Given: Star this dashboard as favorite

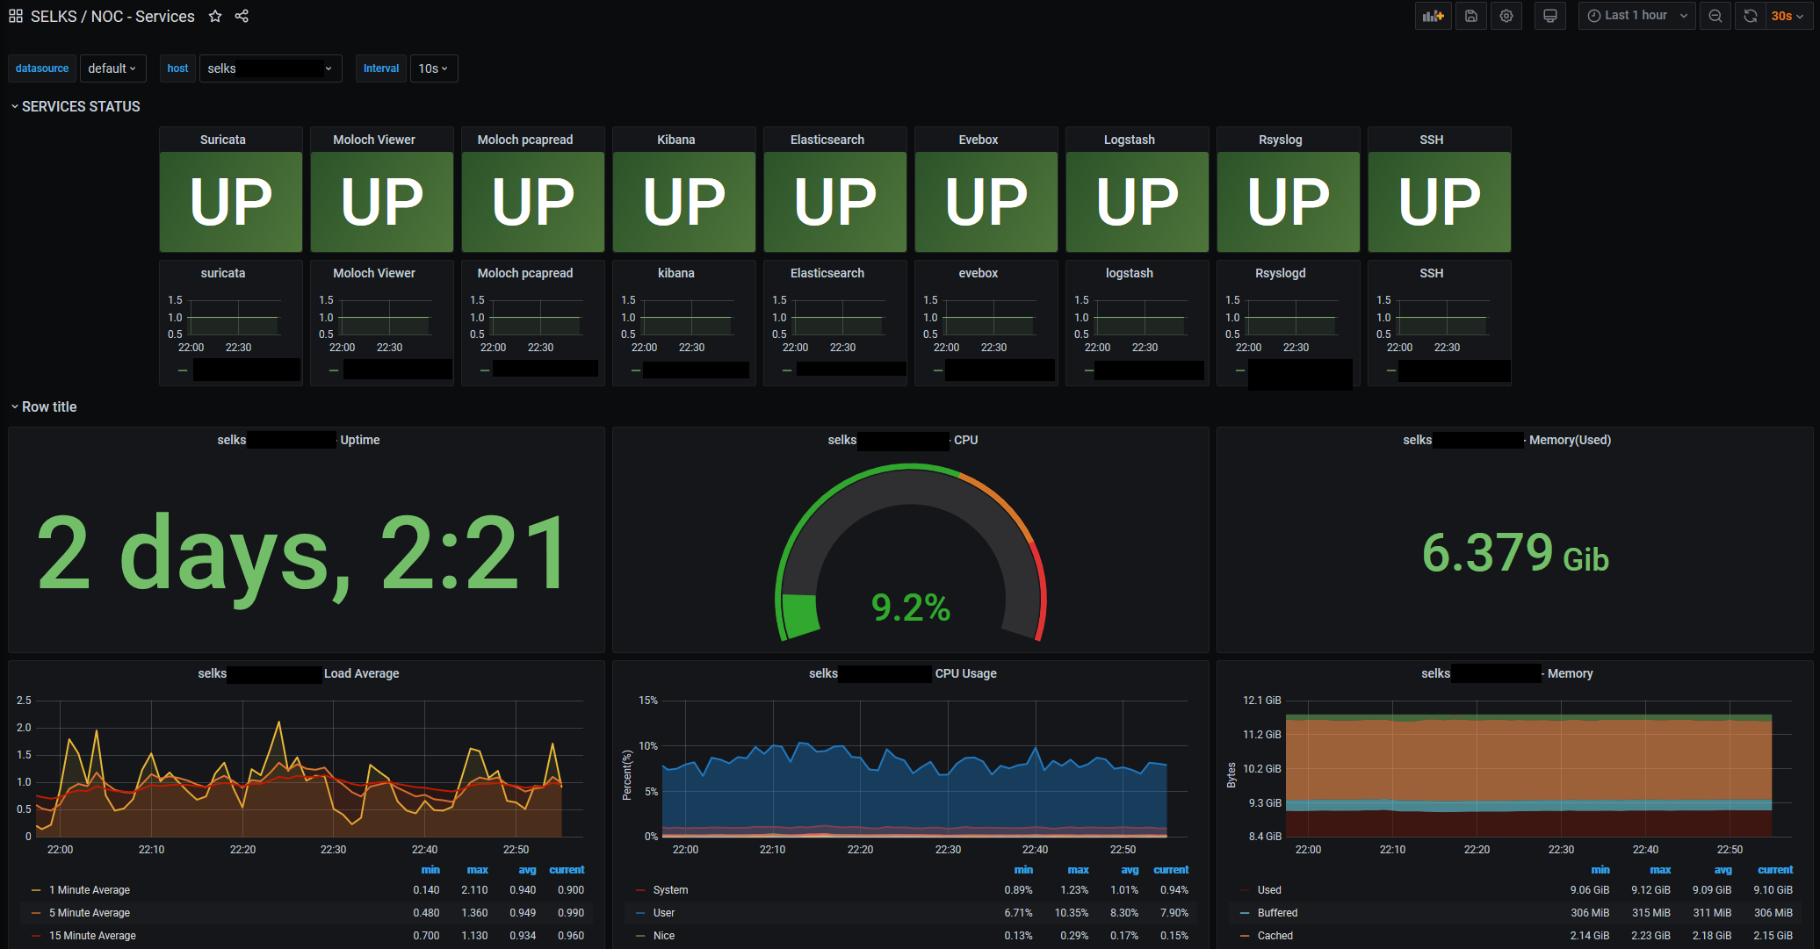Looking at the screenshot, I should (x=215, y=16).
